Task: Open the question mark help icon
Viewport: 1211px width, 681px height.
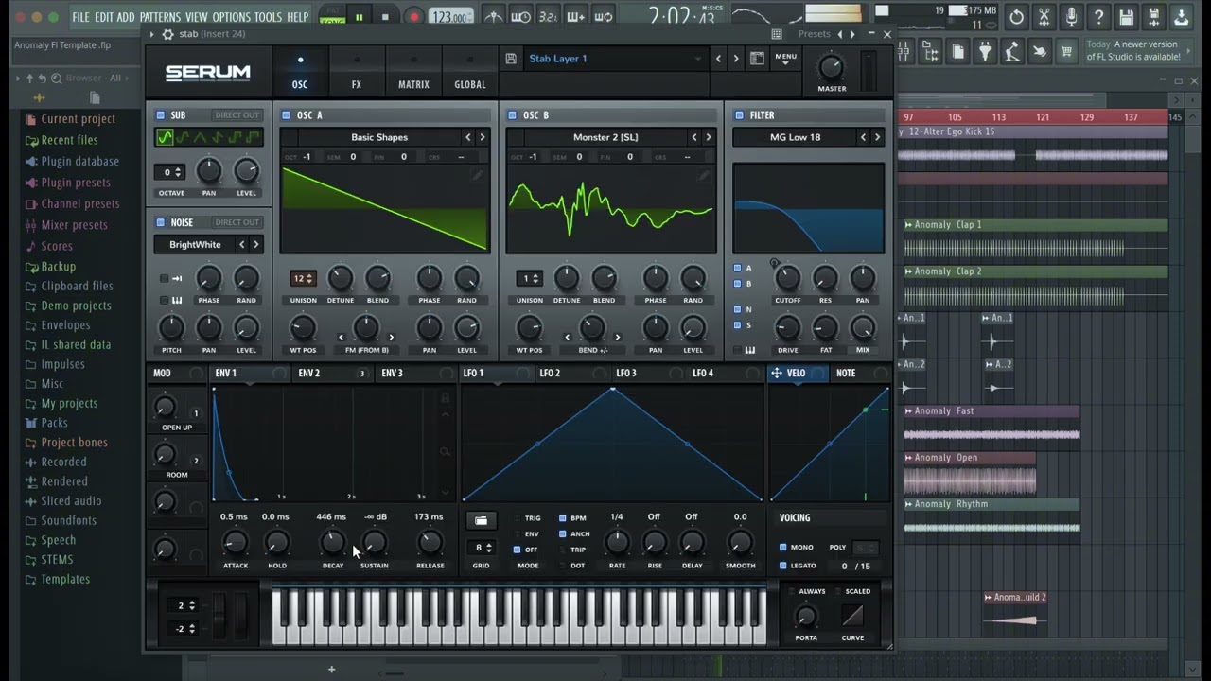Action: (1098, 17)
